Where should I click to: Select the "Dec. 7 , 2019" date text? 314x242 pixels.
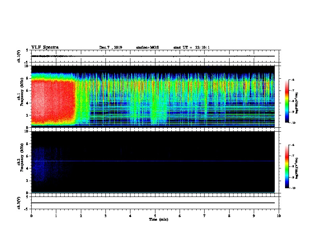[111, 47]
